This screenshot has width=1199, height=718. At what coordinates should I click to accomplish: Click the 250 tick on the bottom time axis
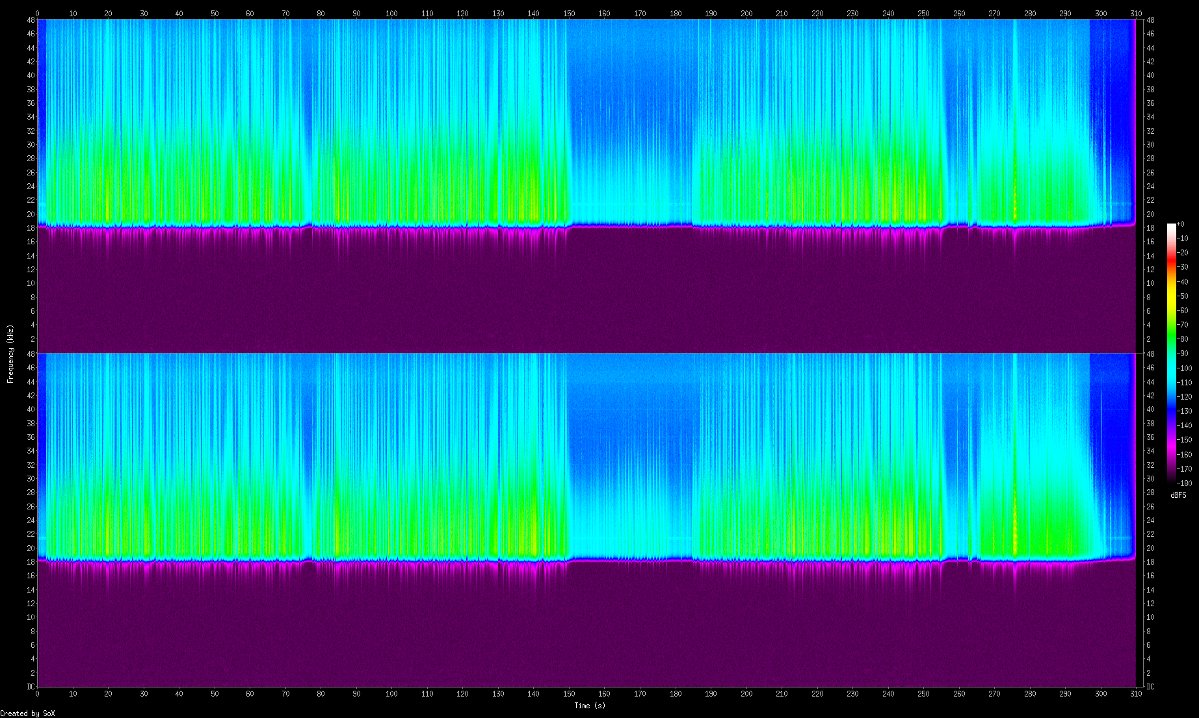coord(923,693)
